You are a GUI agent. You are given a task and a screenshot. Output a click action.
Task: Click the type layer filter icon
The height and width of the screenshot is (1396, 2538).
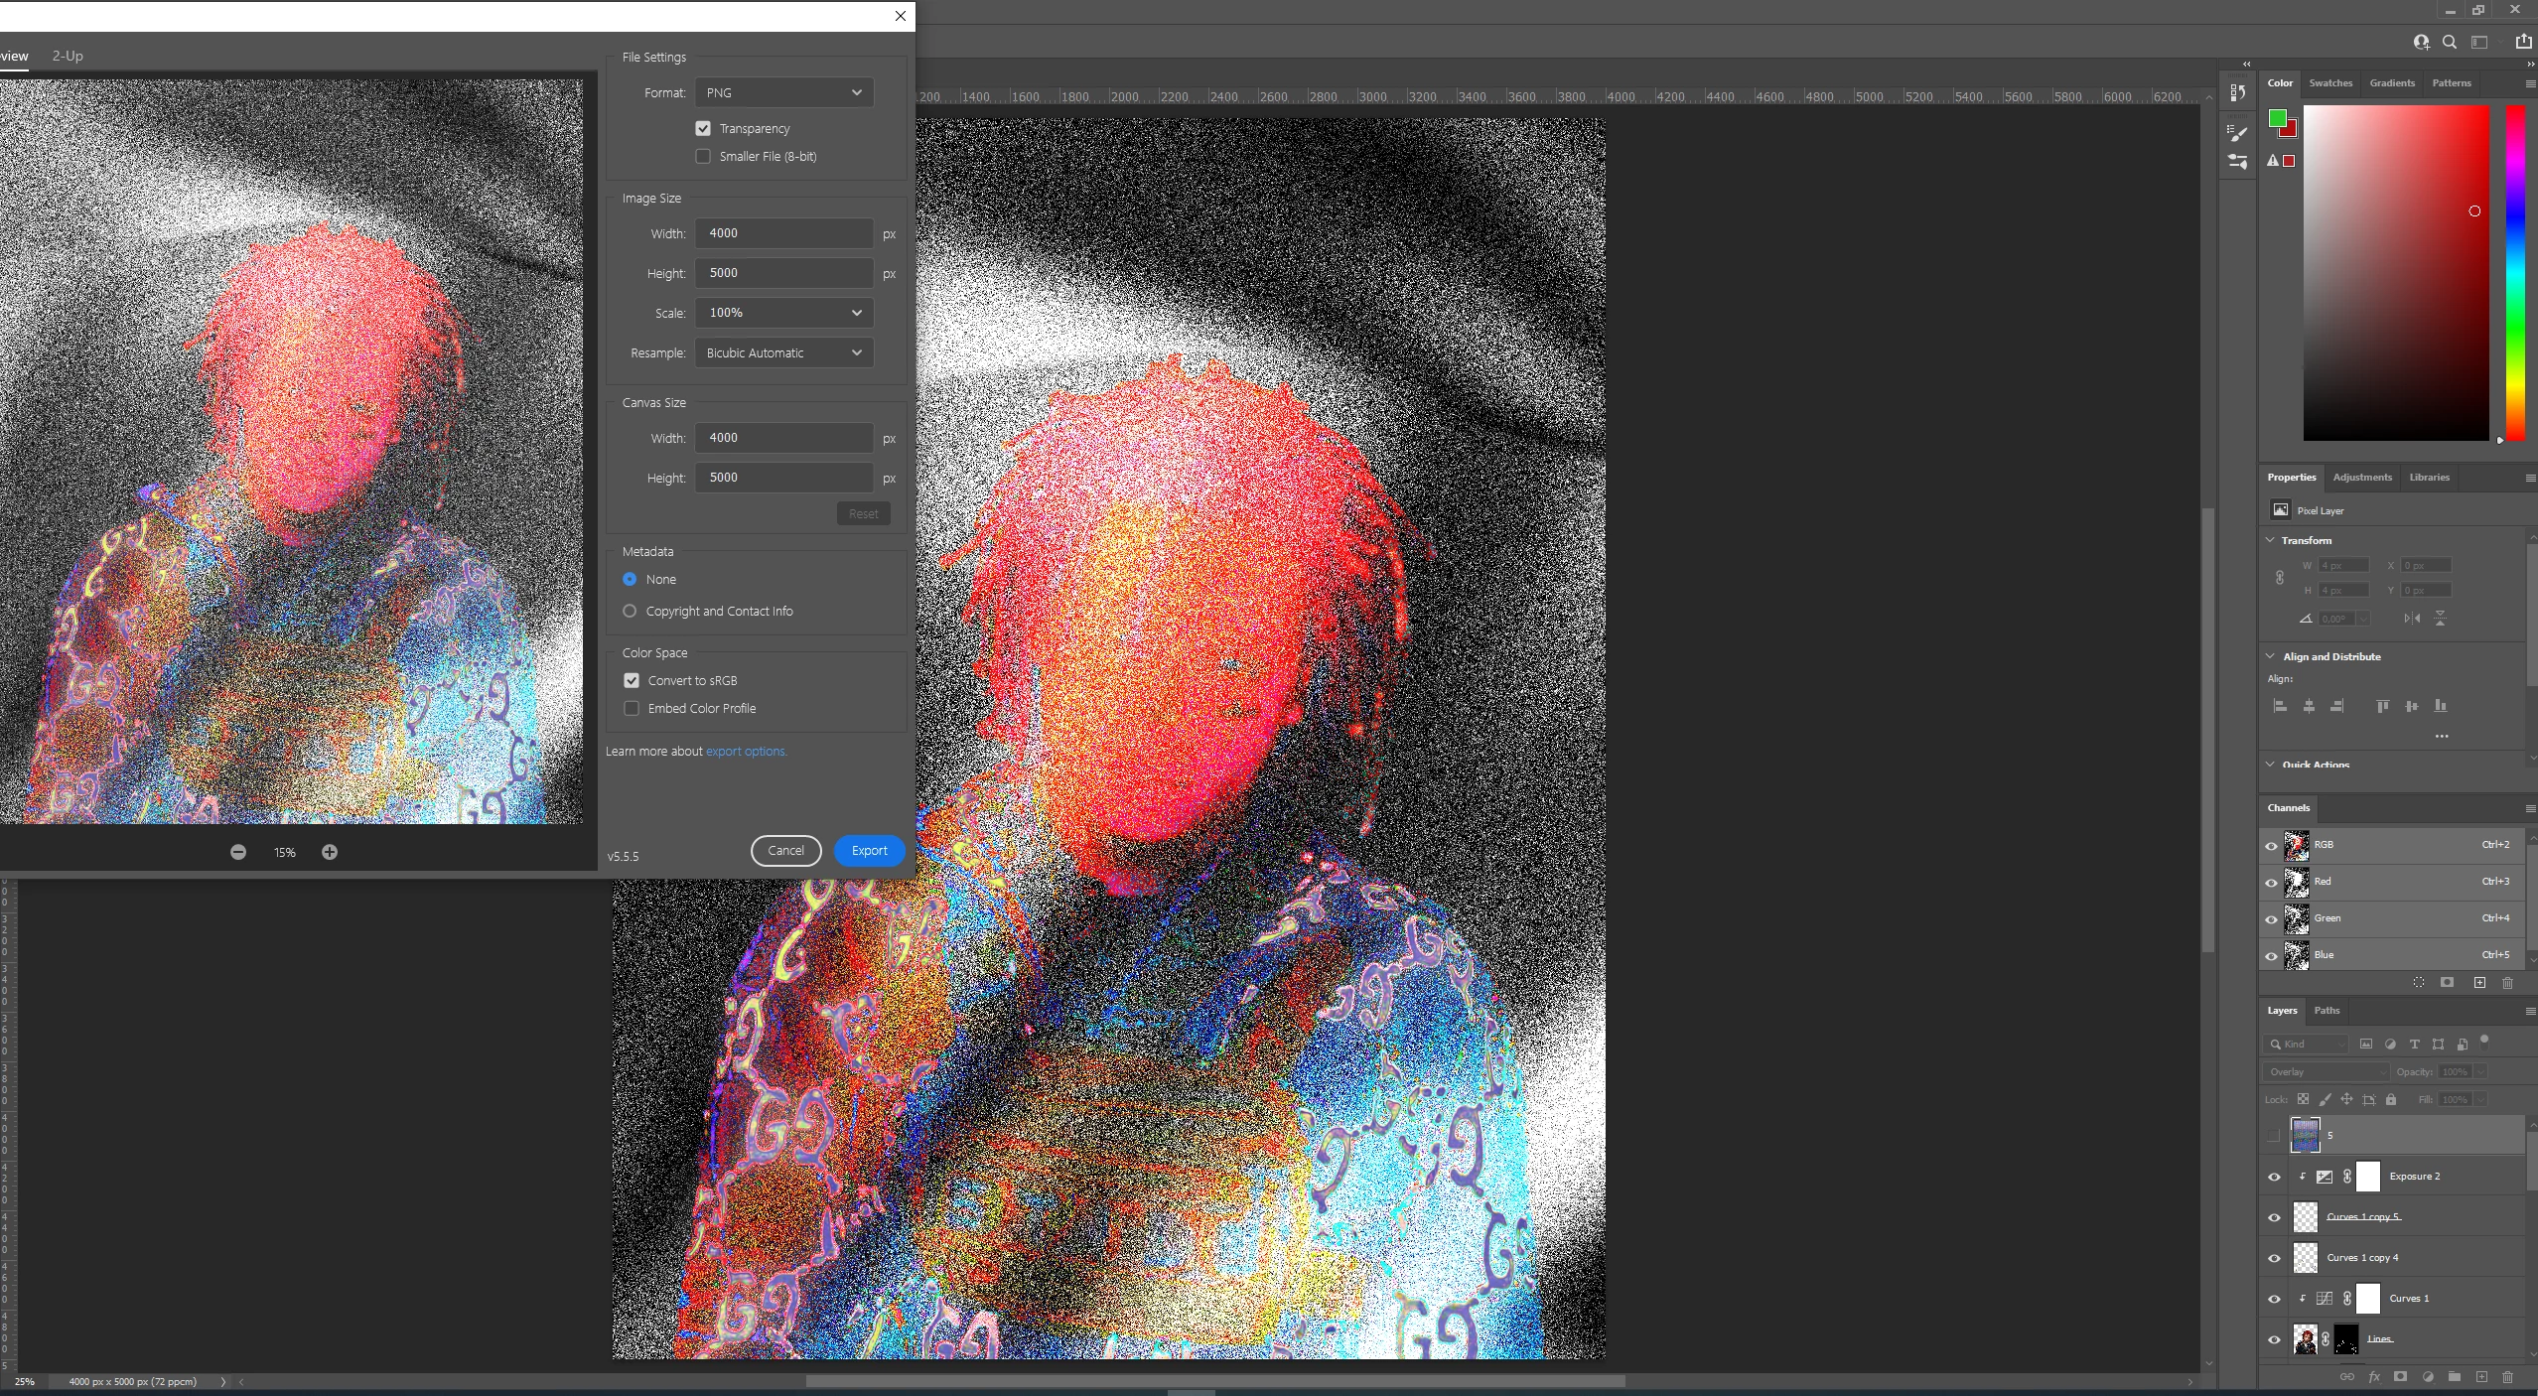(x=2414, y=1044)
